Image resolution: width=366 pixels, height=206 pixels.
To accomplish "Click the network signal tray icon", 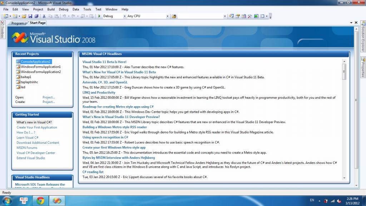I will 333,201.
